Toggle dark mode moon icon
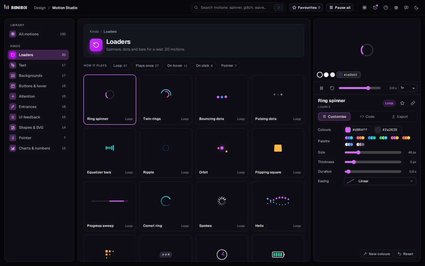 tap(416, 7)
